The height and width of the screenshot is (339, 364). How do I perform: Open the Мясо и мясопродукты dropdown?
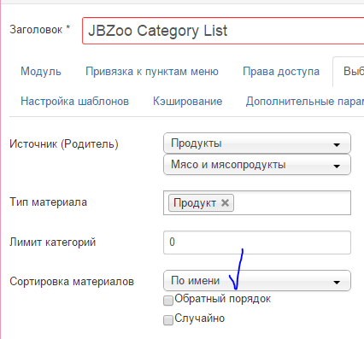tap(257, 165)
